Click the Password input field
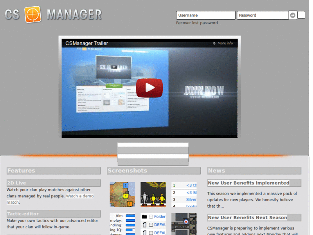313x235 pixels. [x=262, y=15]
